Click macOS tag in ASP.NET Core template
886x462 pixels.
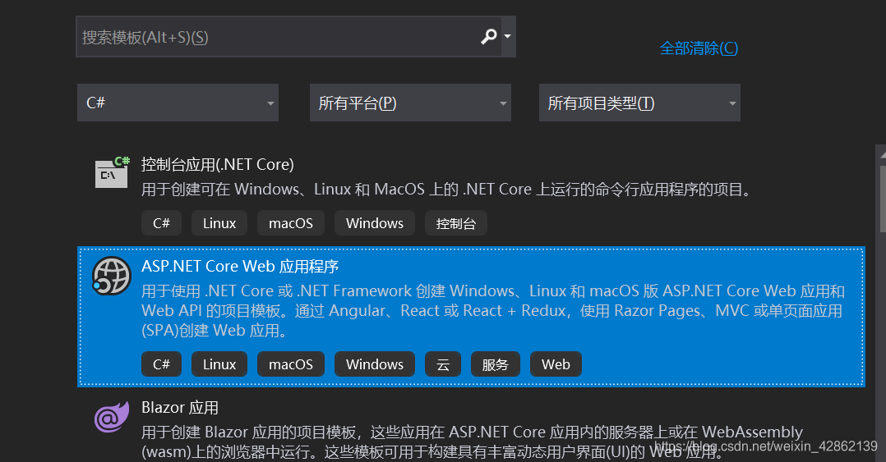tap(291, 364)
